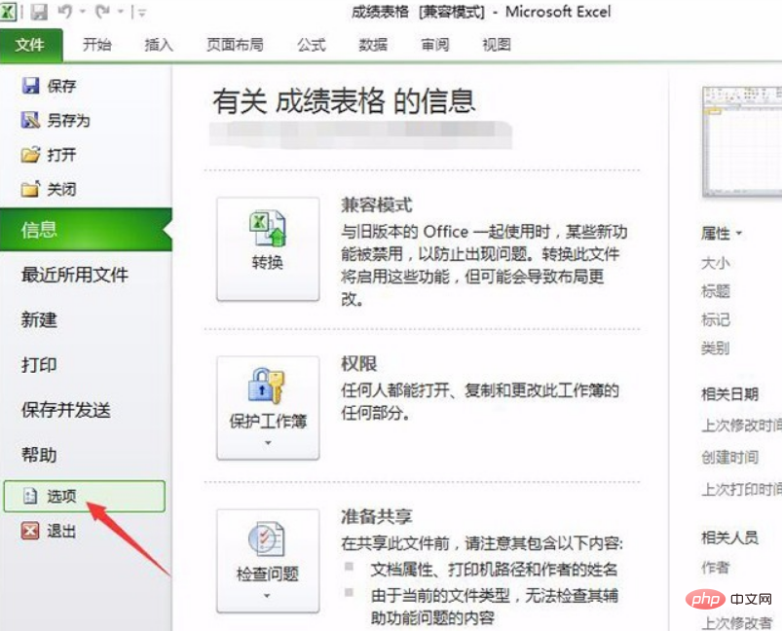Click the checklist icon above 检查问题

click(266, 539)
